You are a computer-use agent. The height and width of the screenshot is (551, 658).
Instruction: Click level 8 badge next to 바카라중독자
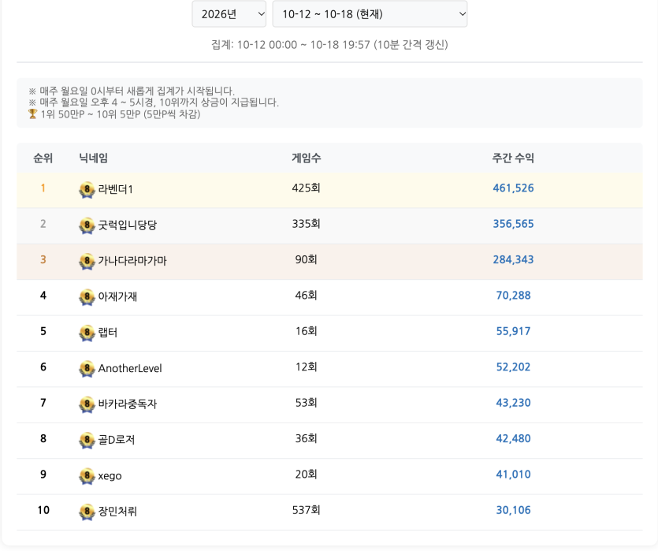click(x=87, y=404)
